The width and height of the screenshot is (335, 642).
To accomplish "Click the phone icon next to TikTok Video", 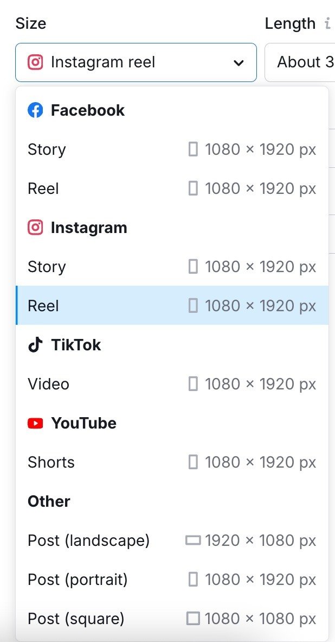I will (192, 383).
